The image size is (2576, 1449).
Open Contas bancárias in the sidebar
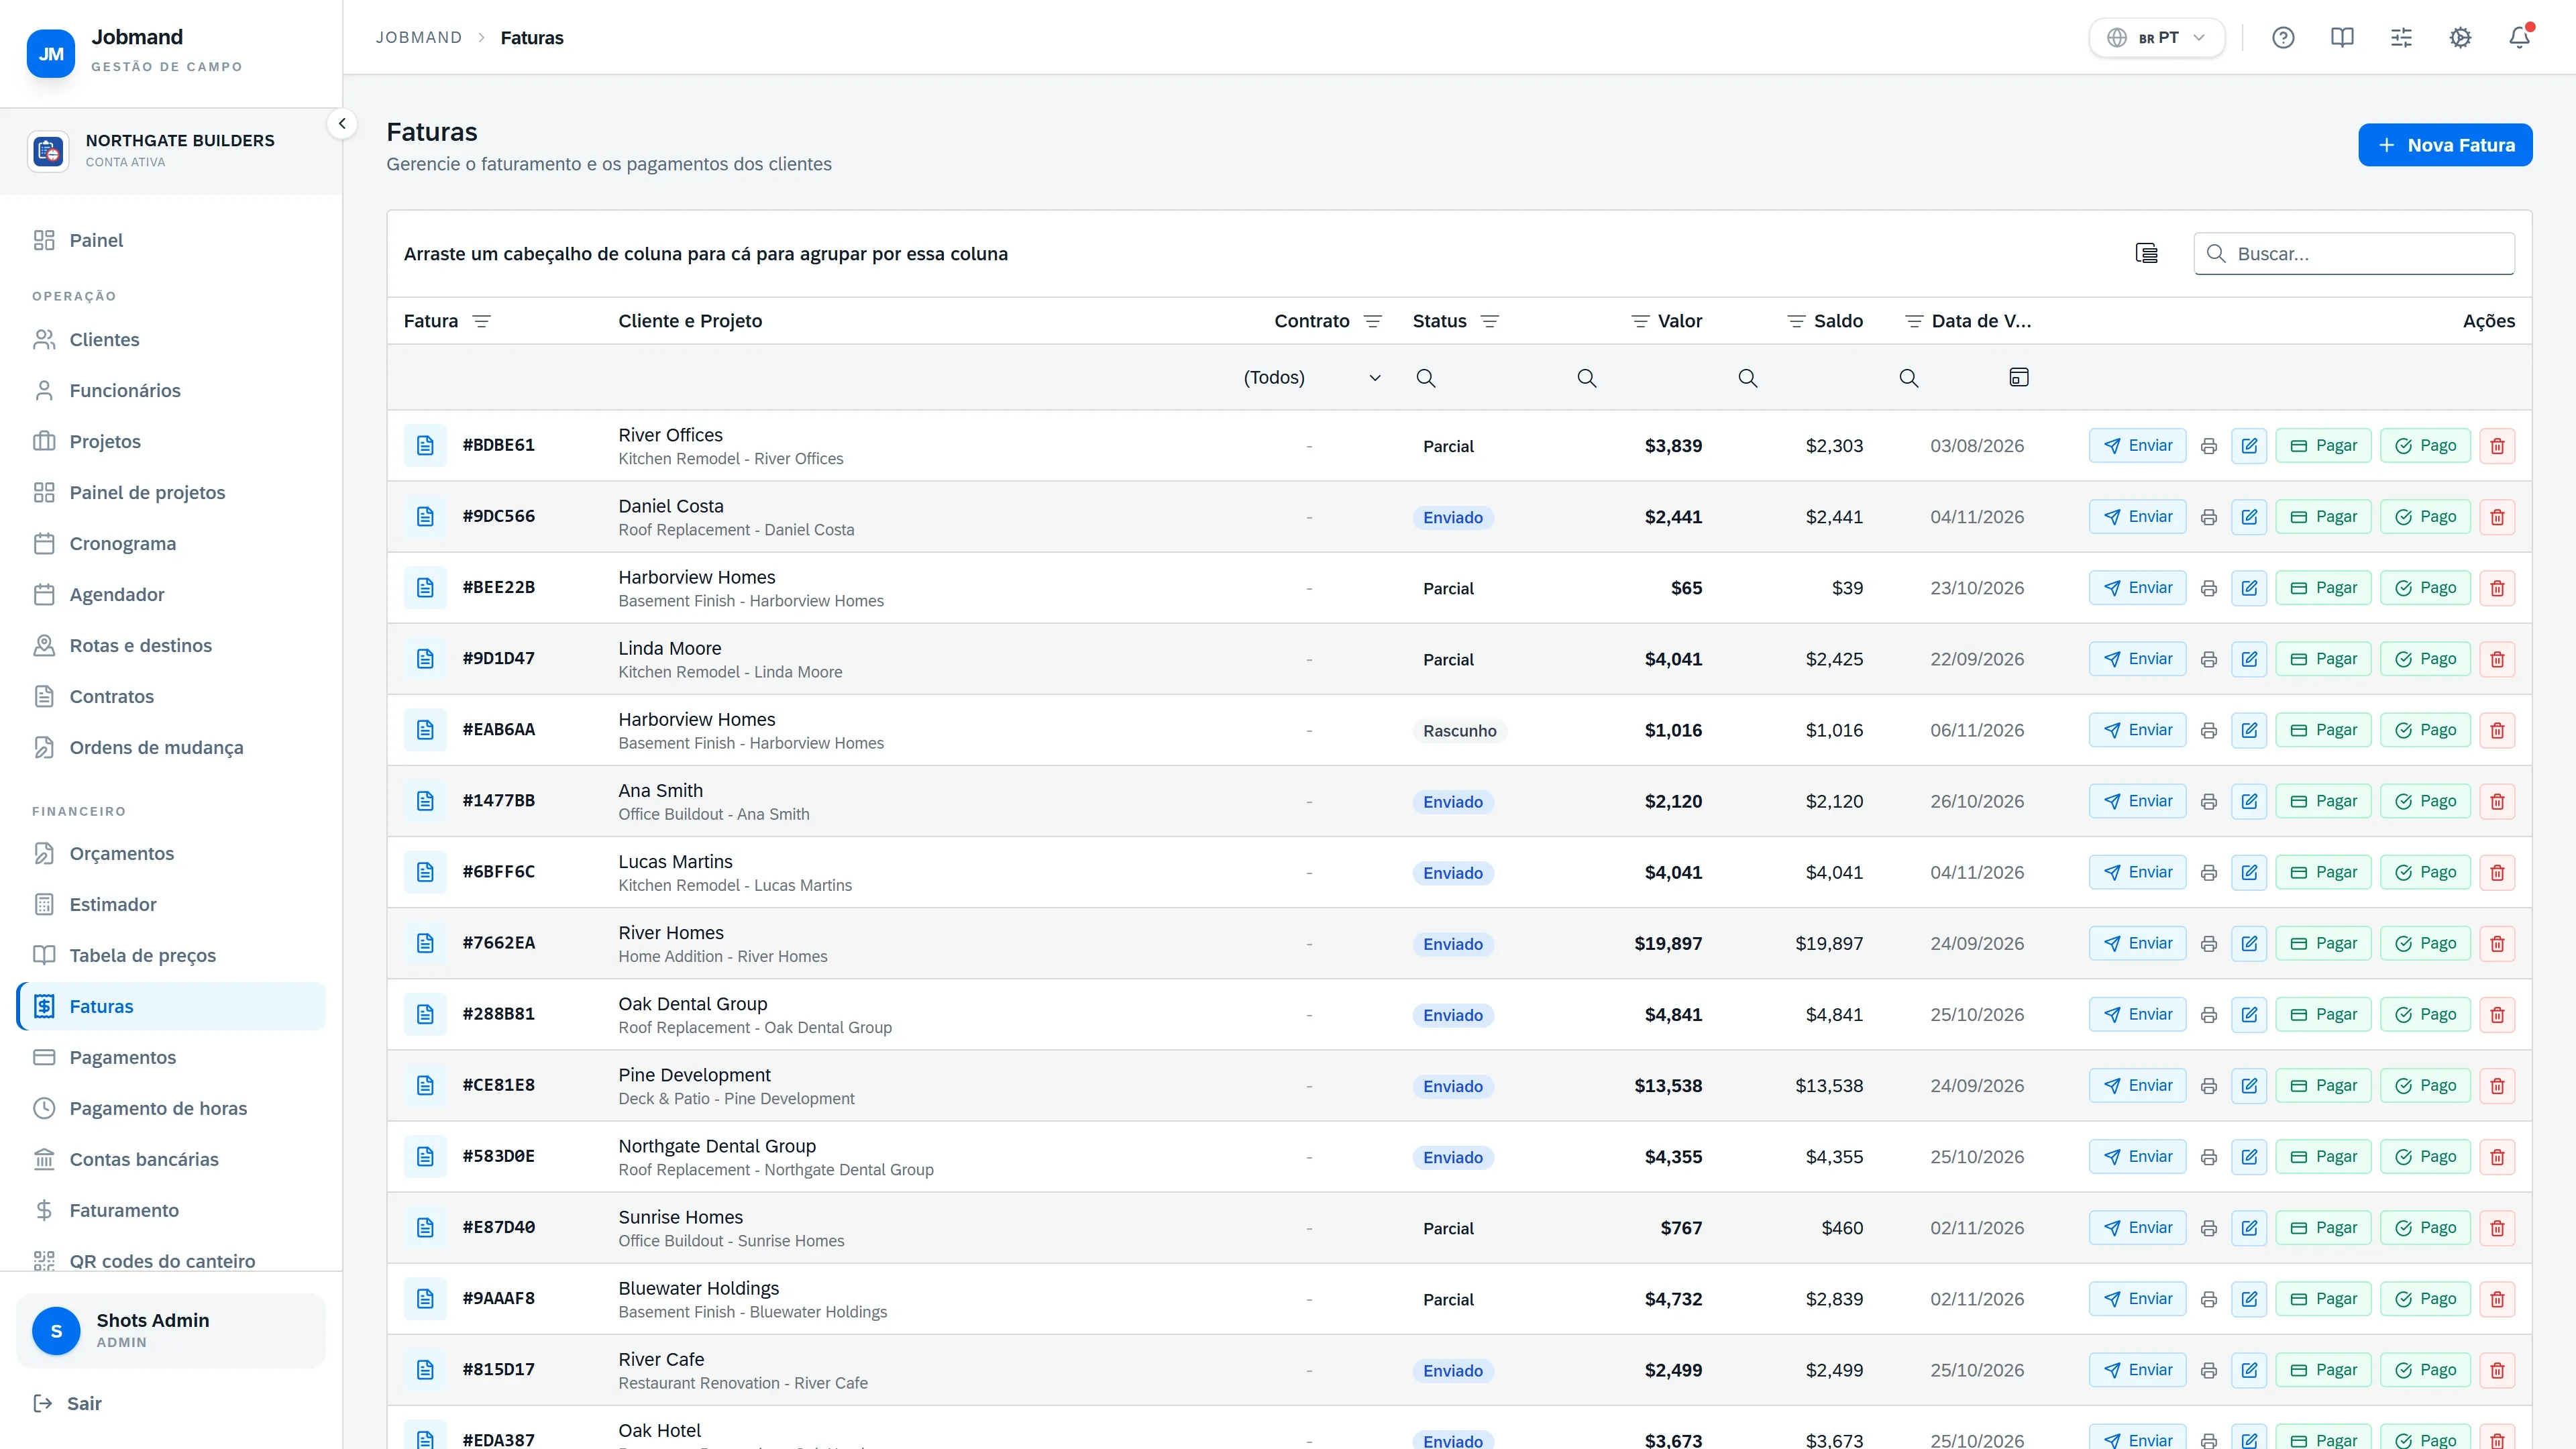pos(171,1159)
